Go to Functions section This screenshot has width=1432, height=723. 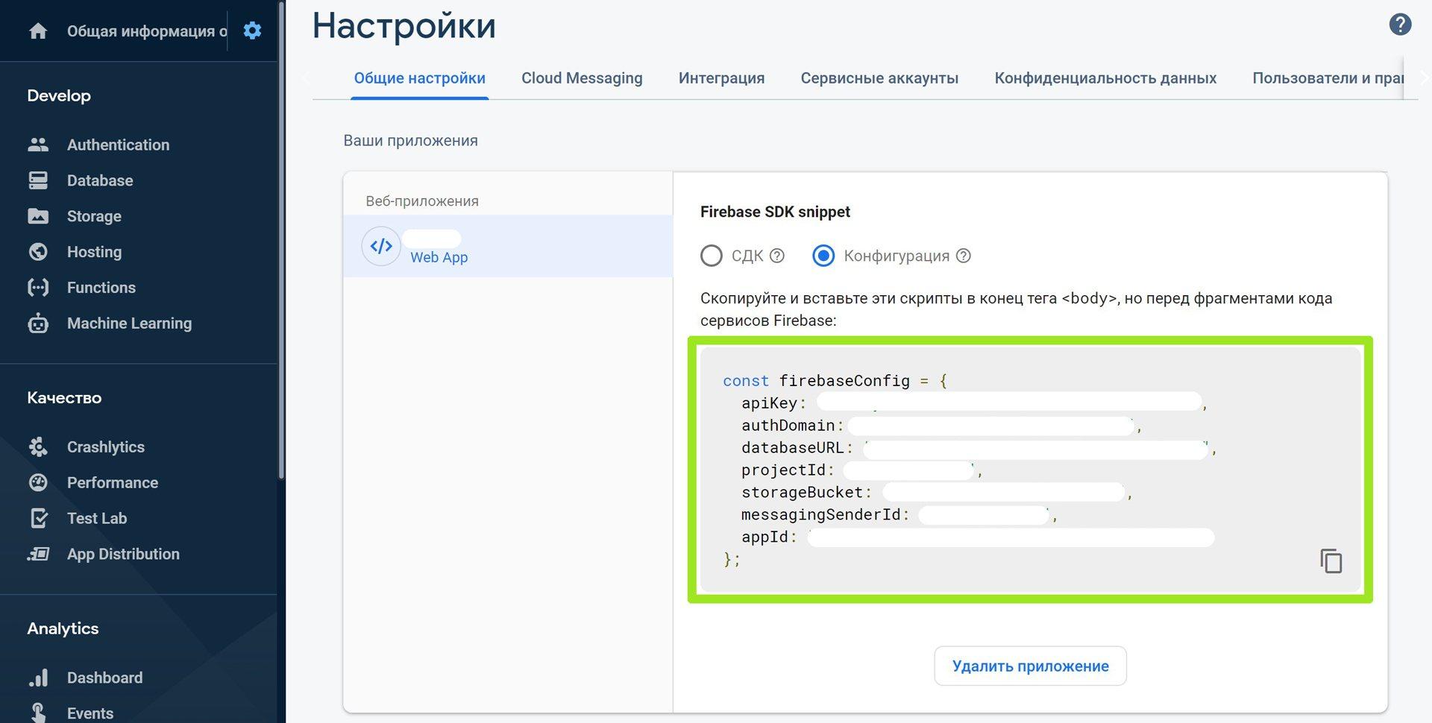click(x=101, y=288)
